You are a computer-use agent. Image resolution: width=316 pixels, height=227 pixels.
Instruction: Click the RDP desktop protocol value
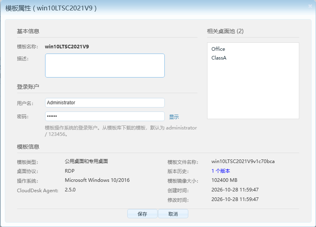tap(70, 171)
